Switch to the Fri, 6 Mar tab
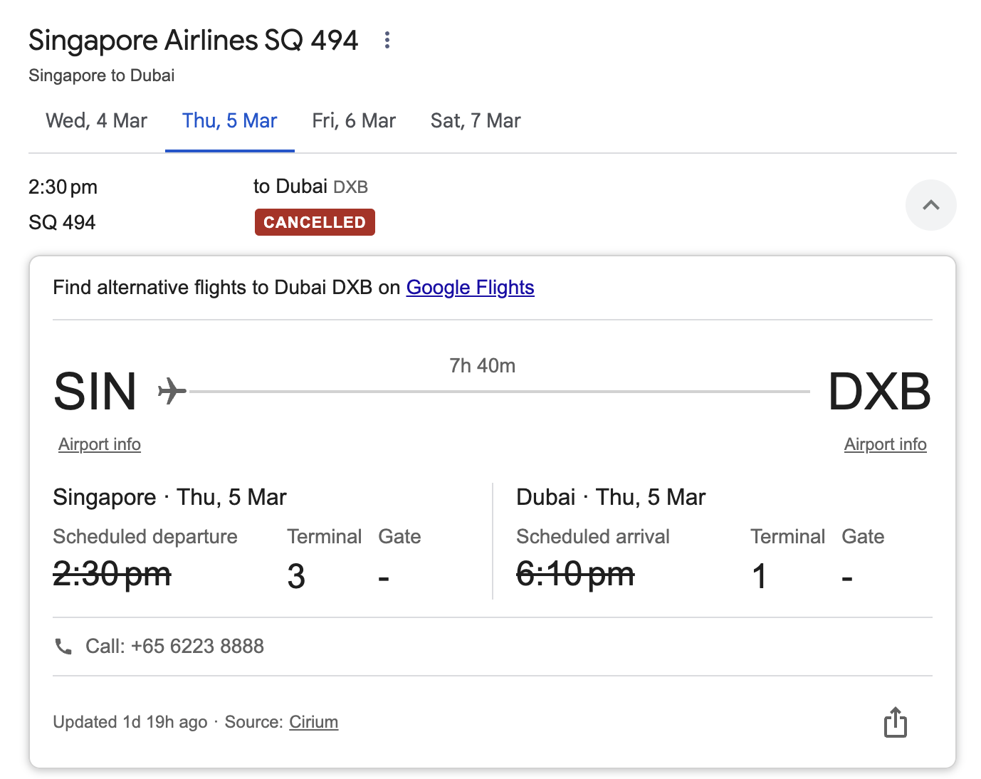 click(x=354, y=121)
